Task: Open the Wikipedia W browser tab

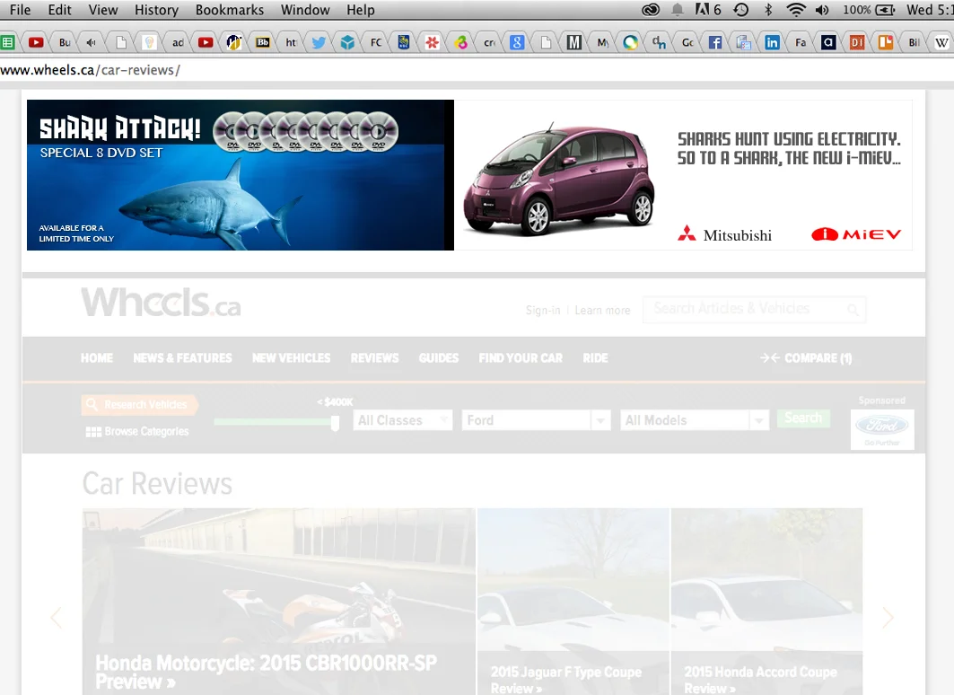Action: 941,42
